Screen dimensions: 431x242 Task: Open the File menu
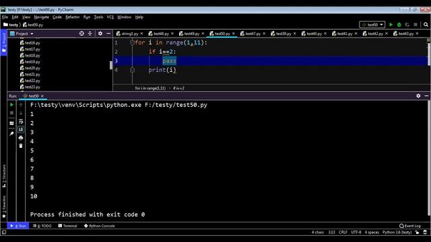pos(5,17)
